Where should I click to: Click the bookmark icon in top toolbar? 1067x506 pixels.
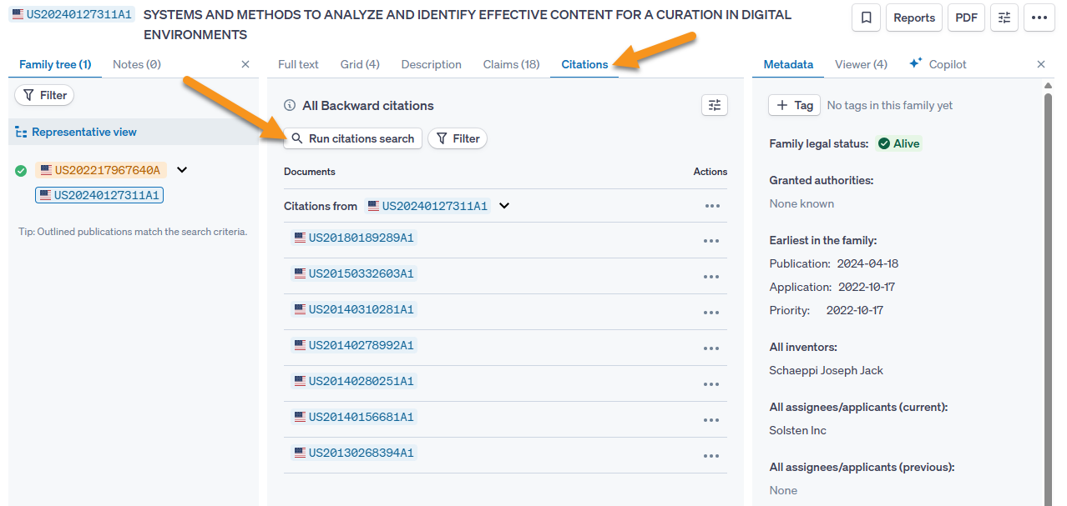(866, 18)
